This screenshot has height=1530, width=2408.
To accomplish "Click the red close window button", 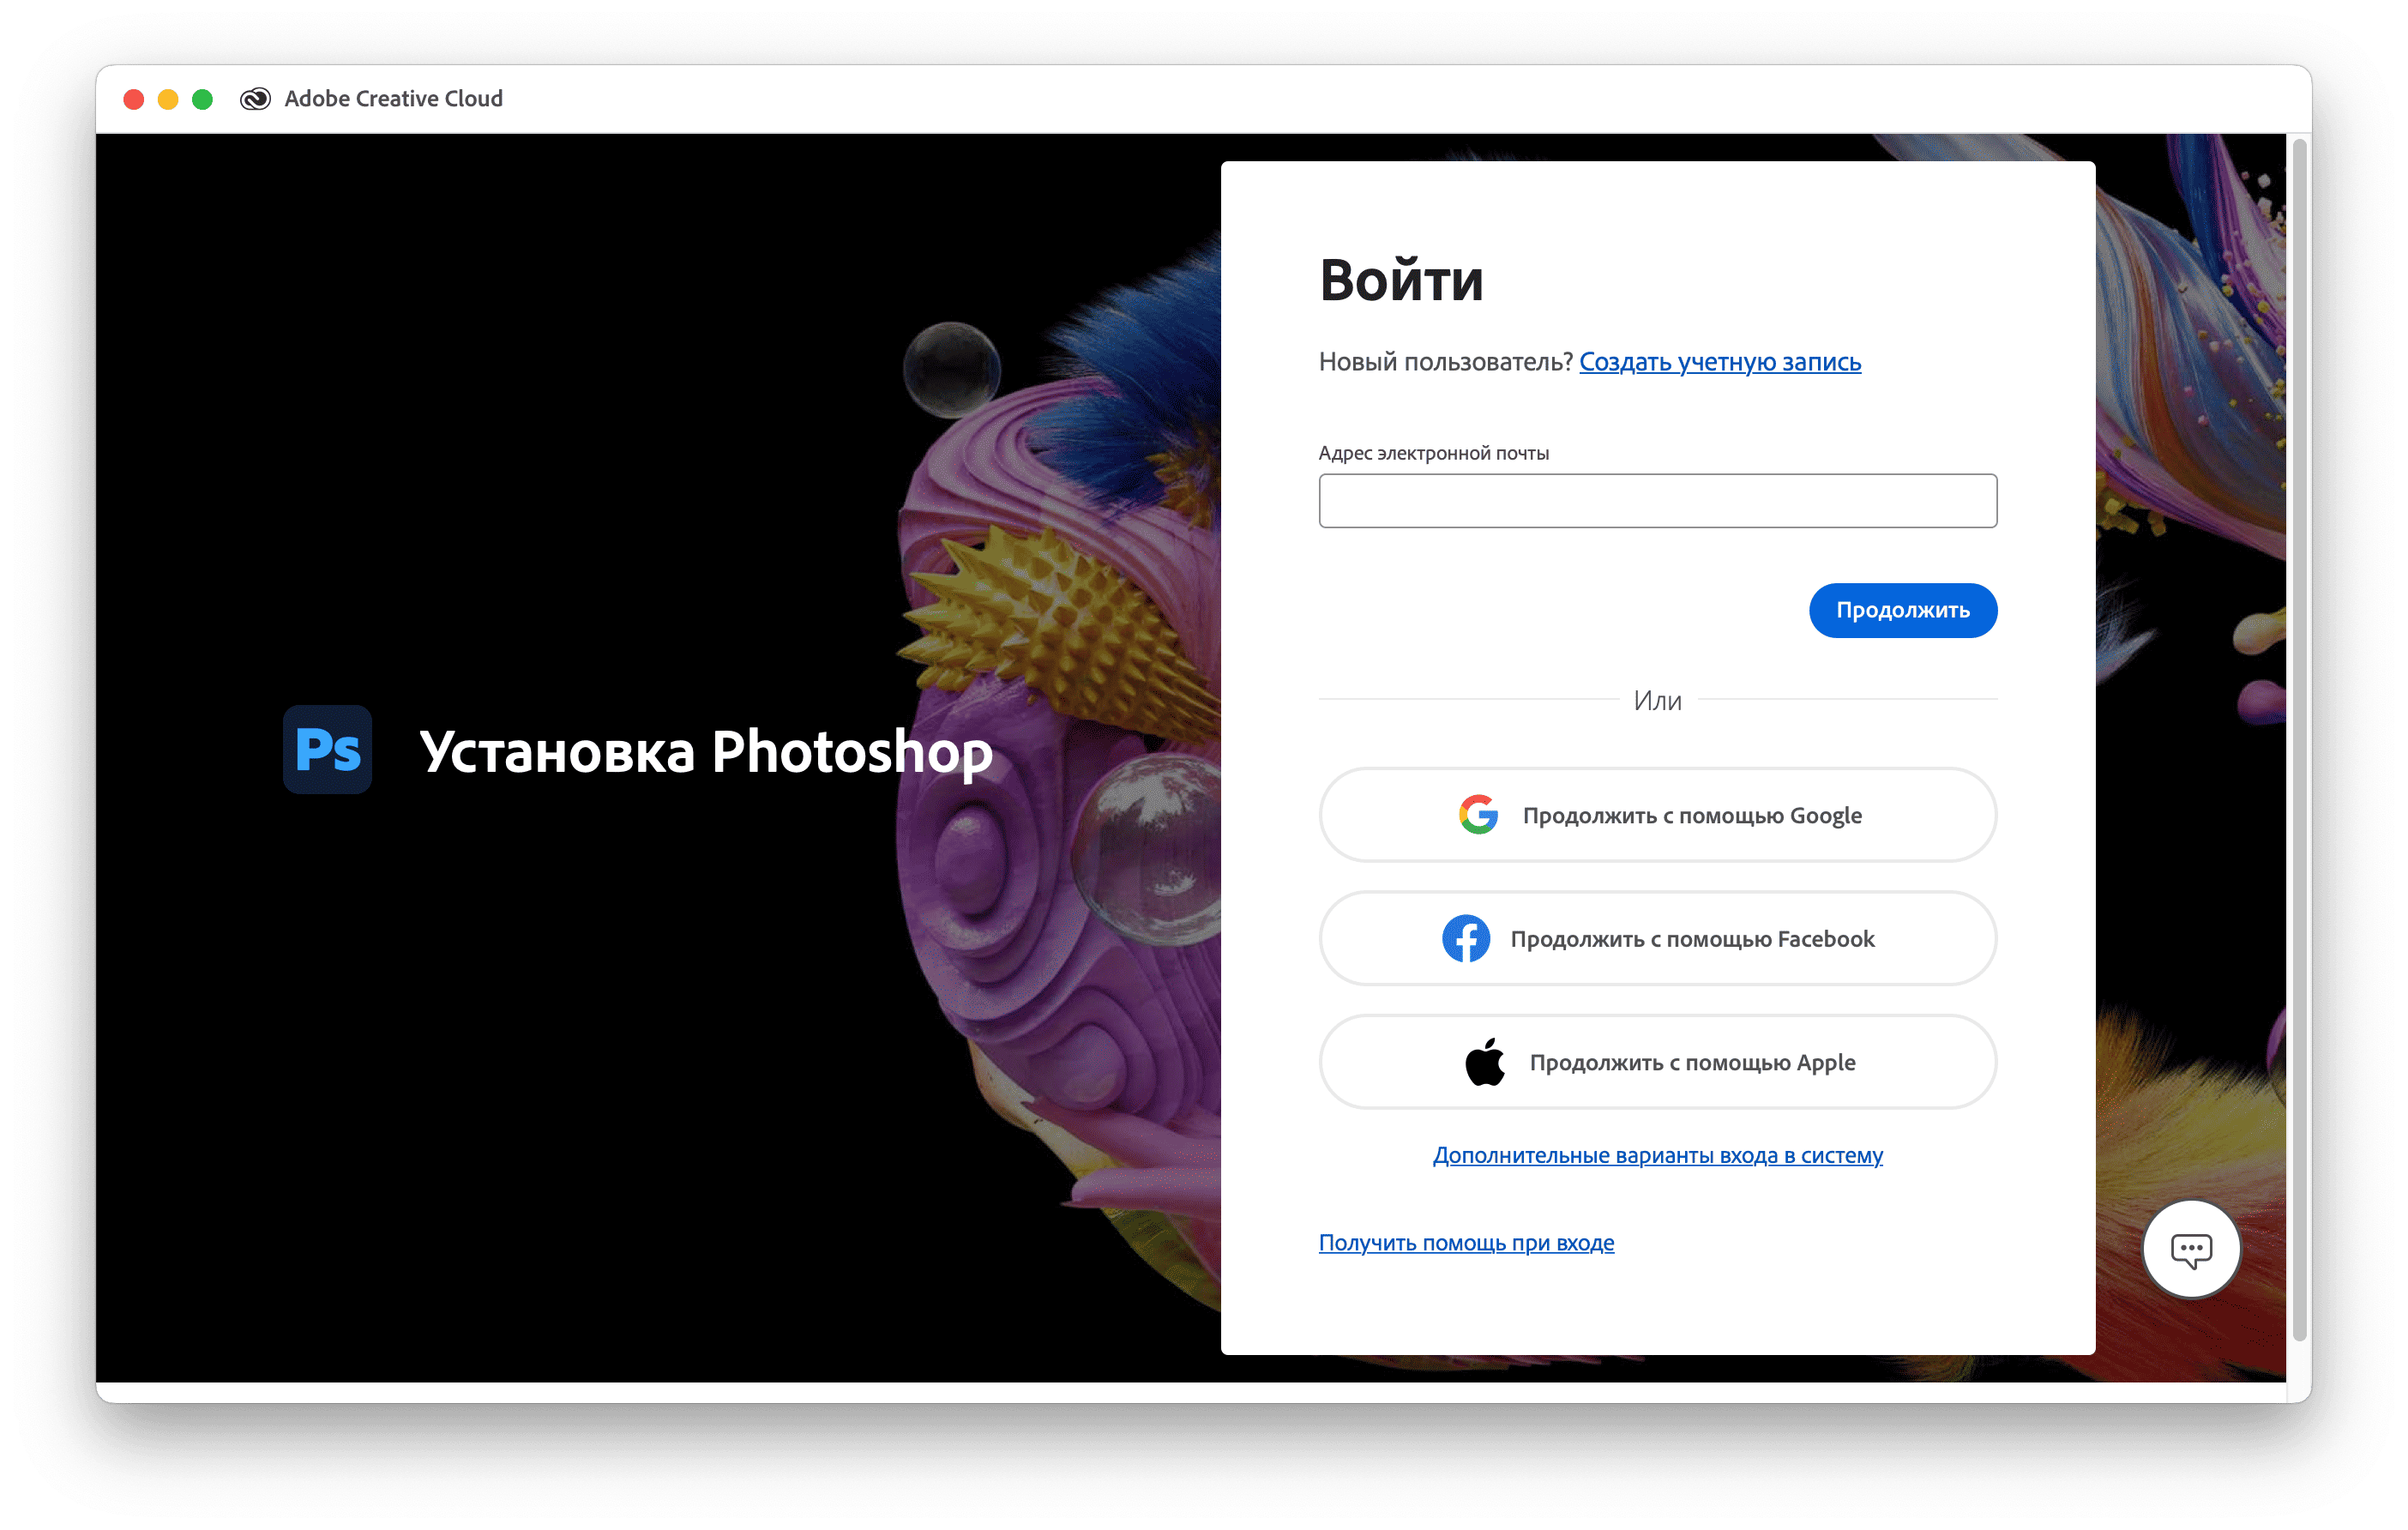I will coord(134,99).
